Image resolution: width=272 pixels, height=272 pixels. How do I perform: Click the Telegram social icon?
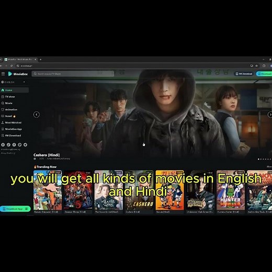click(25, 145)
